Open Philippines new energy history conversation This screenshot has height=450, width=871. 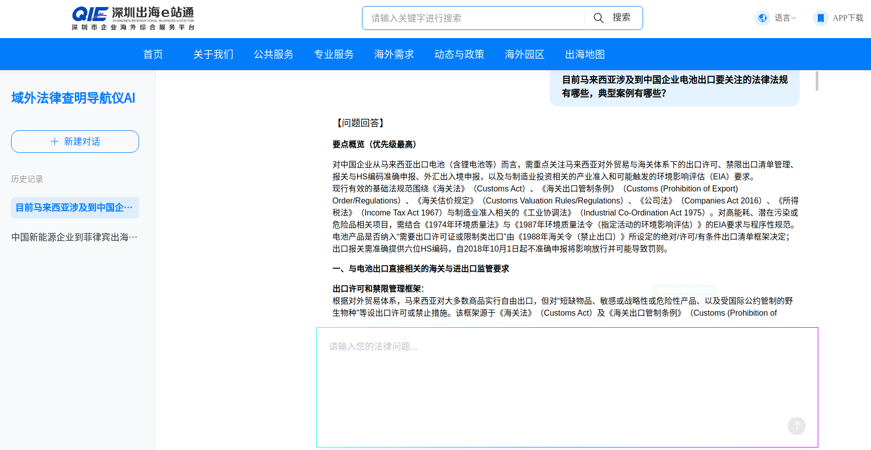pos(75,237)
